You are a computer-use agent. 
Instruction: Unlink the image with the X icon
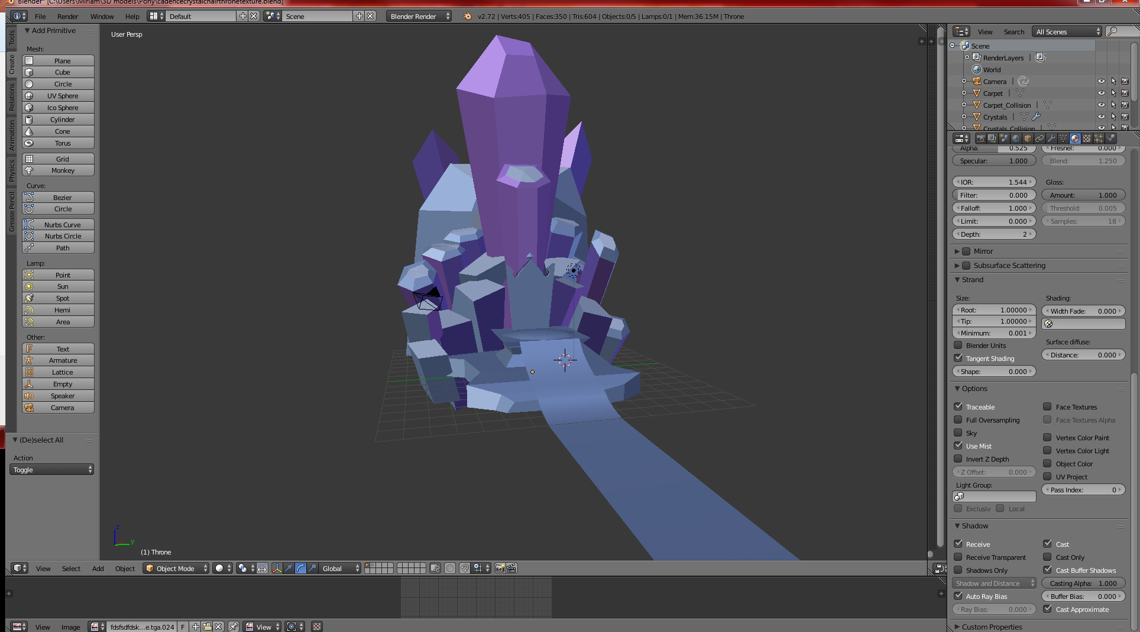click(x=218, y=627)
